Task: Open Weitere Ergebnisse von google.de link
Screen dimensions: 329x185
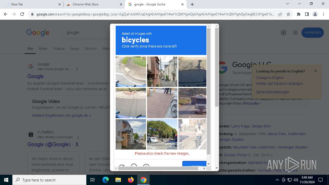Action: point(61,115)
